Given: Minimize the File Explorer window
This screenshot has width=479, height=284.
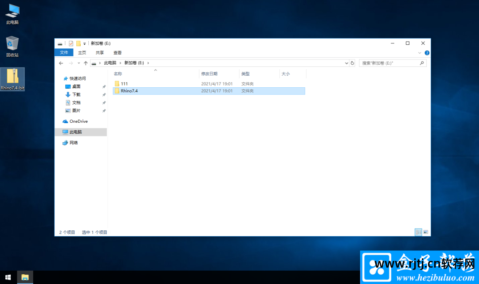Looking at the screenshot, I should [393, 43].
